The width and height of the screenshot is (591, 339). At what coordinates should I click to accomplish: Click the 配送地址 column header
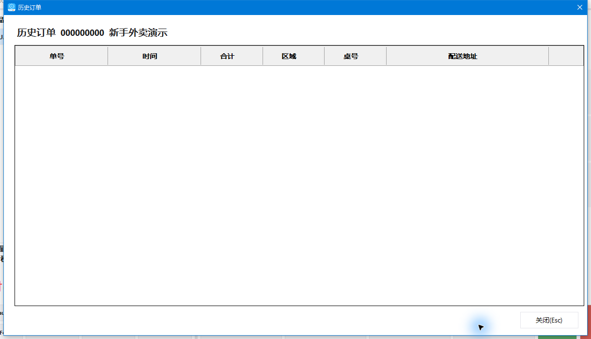point(467,56)
